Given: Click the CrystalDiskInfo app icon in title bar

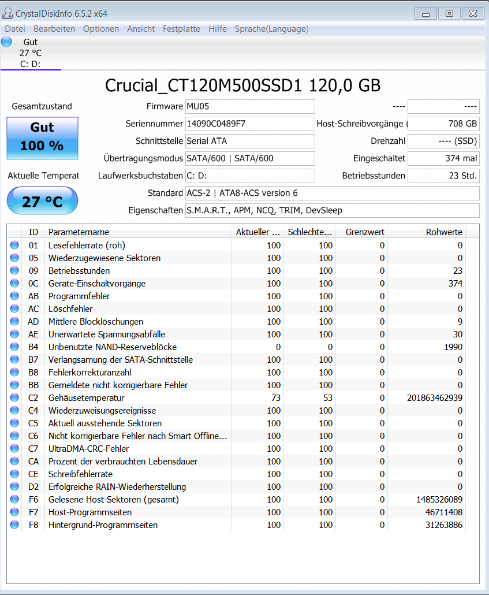Looking at the screenshot, I should pos(7,14).
